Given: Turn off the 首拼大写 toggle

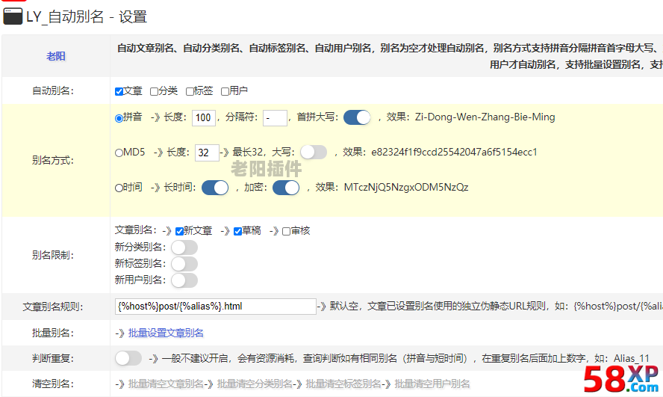Looking at the screenshot, I should click(357, 117).
